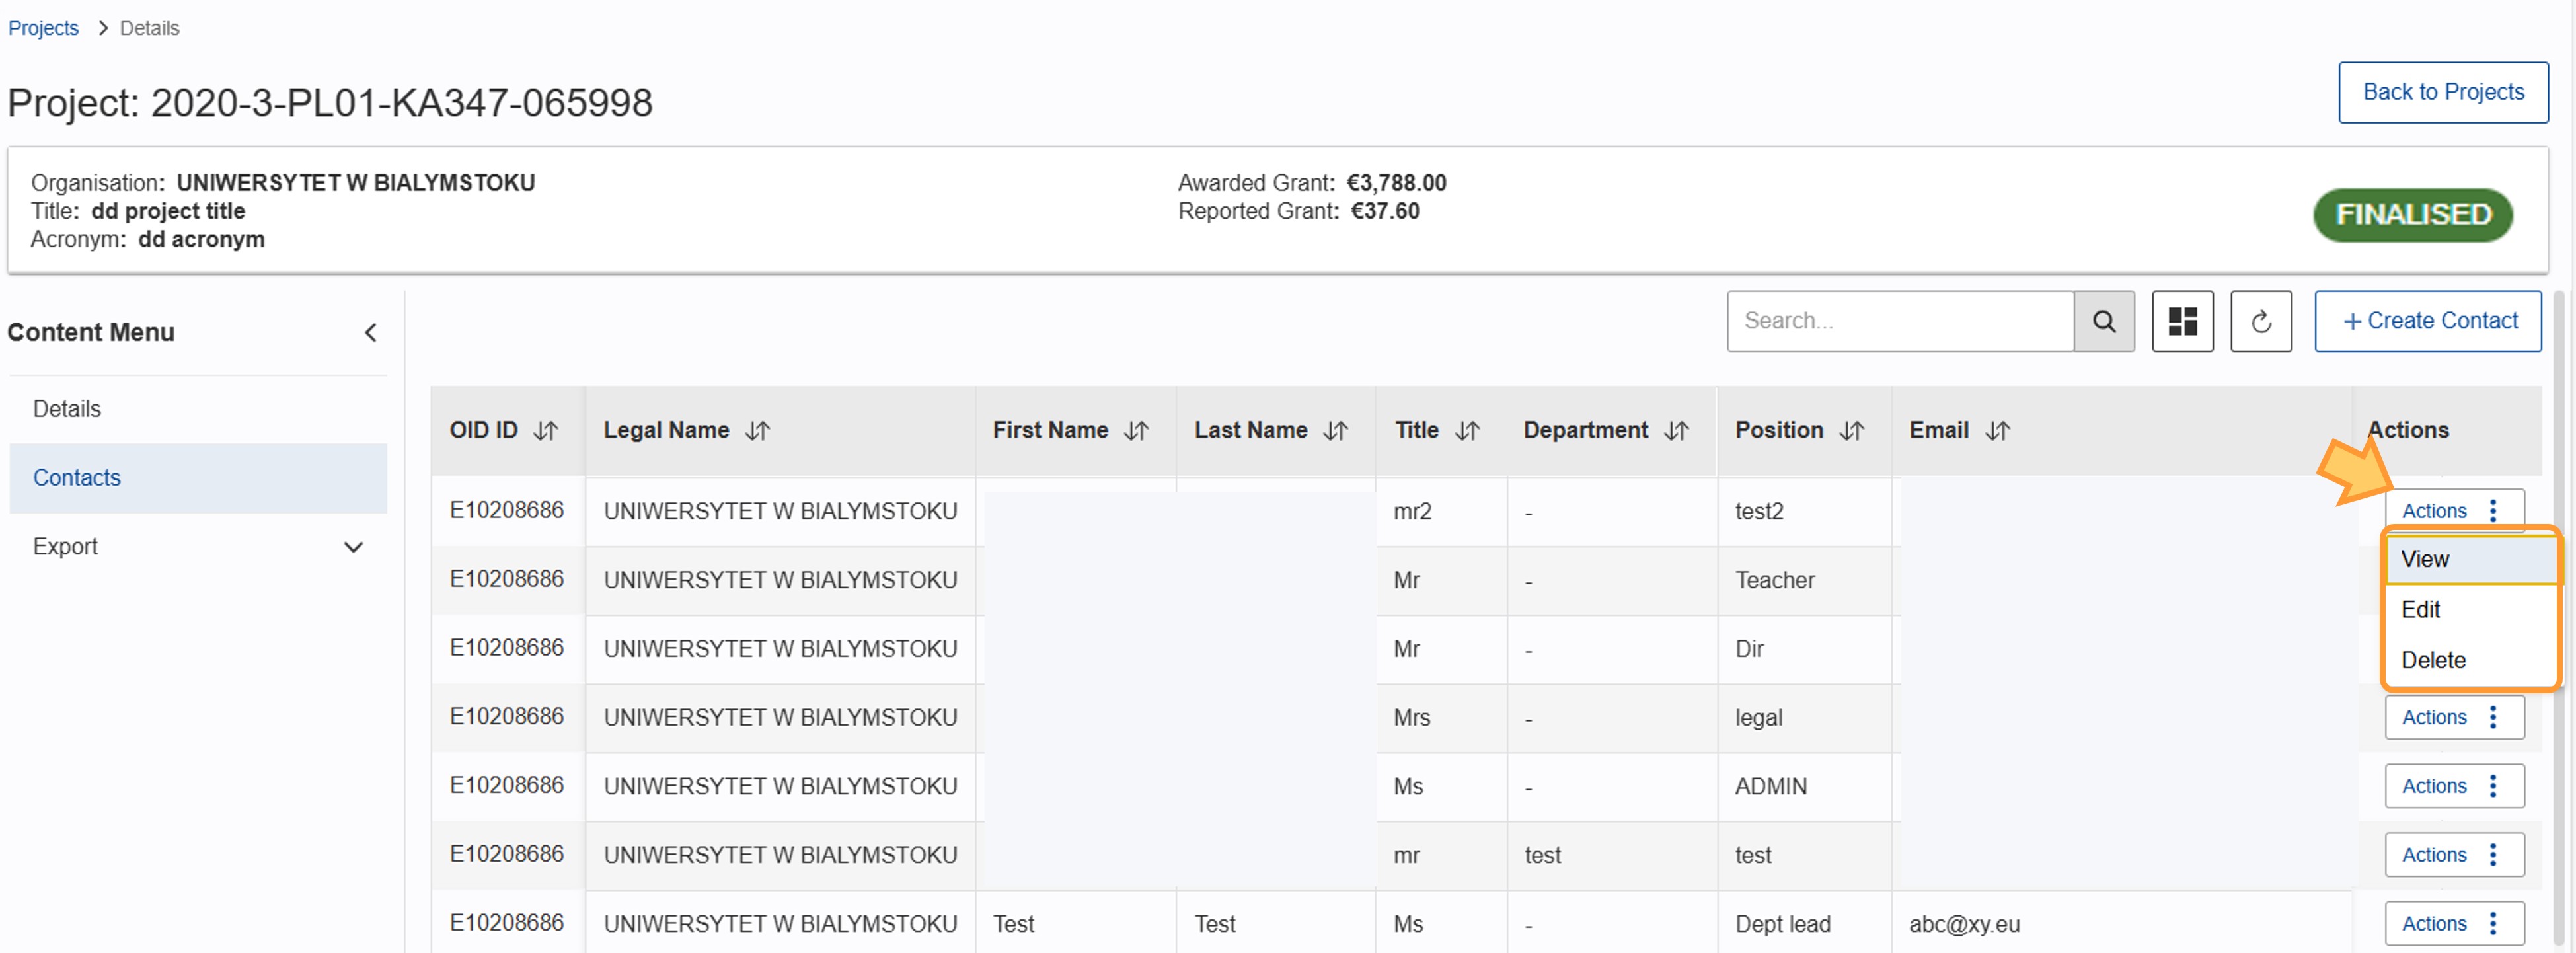Sort by Department column arrows
The image size is (2576, 953).
click(x=1676, y=430)
